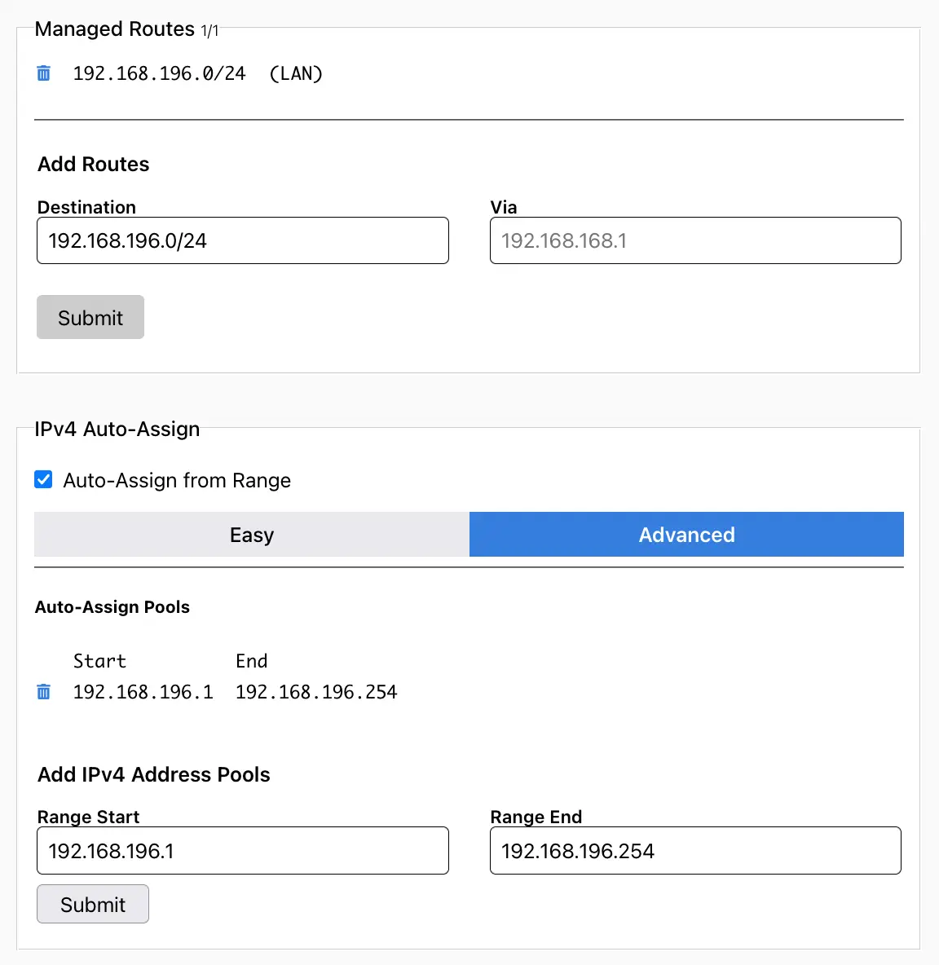This screenshot has width=939, height=965.
Task: Remove the 192.168.196.1 auto-assign pool
Action: tap(44, 692)
